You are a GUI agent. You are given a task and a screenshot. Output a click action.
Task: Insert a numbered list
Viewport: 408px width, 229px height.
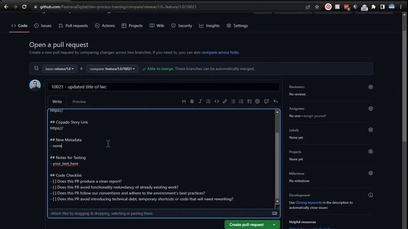pos(241,101)
